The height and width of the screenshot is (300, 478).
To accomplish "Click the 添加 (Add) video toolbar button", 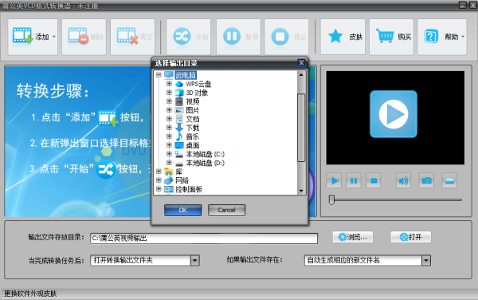I will [x=33, y=37].
